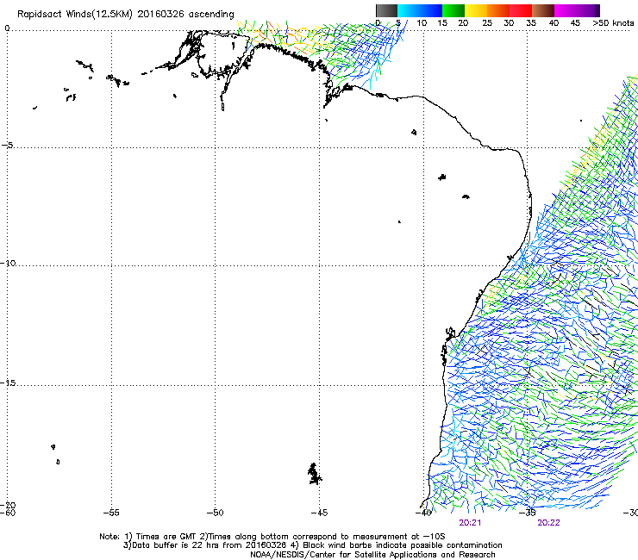Click the magenta-purple 40-50 knots legend band
This screenshot has width=638, height=560.
coord(577,10)
